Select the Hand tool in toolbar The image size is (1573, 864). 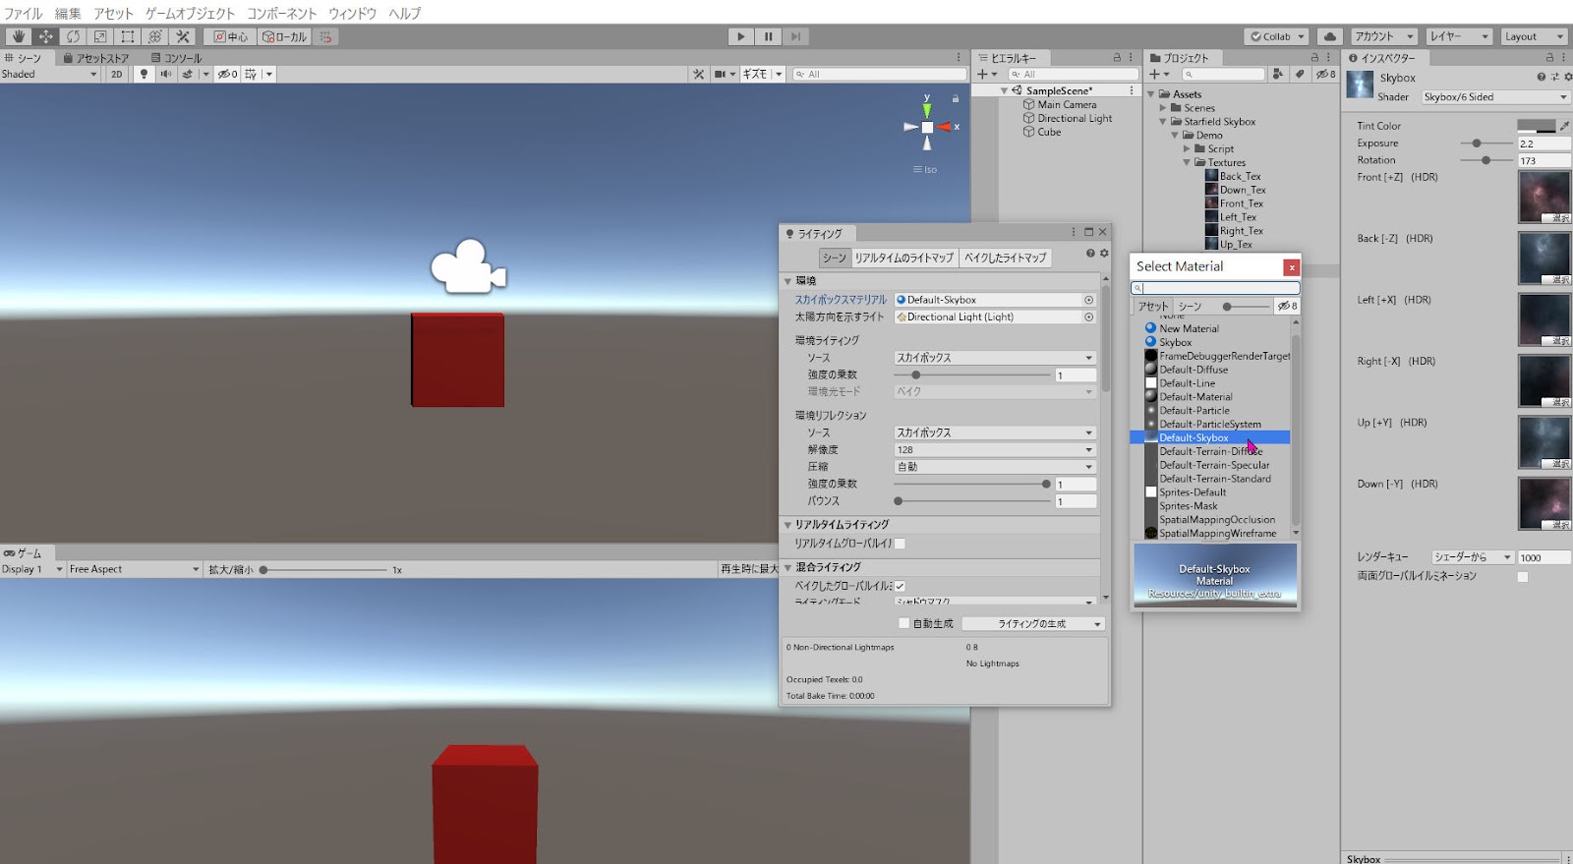(18, 36)
